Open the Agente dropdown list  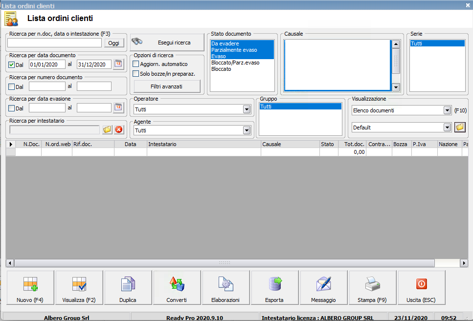(247, 130)
